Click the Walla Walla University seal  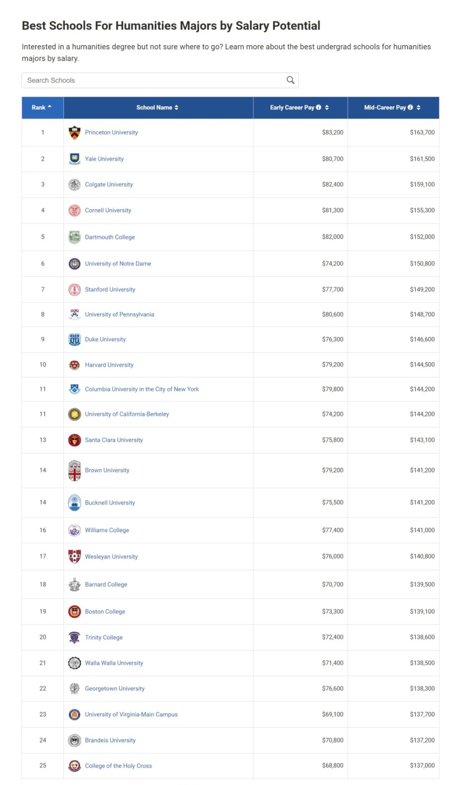click(x=74, y=663)
